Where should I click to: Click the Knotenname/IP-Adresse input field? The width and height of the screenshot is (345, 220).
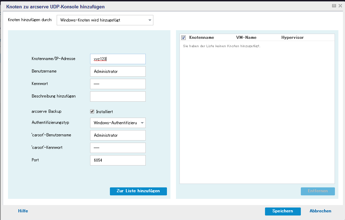pyautogui.click(x=118, y=59)
